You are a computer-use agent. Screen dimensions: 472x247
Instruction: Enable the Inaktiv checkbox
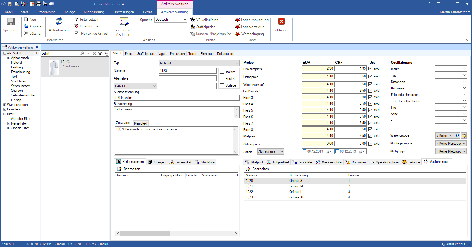click(222, 72)
